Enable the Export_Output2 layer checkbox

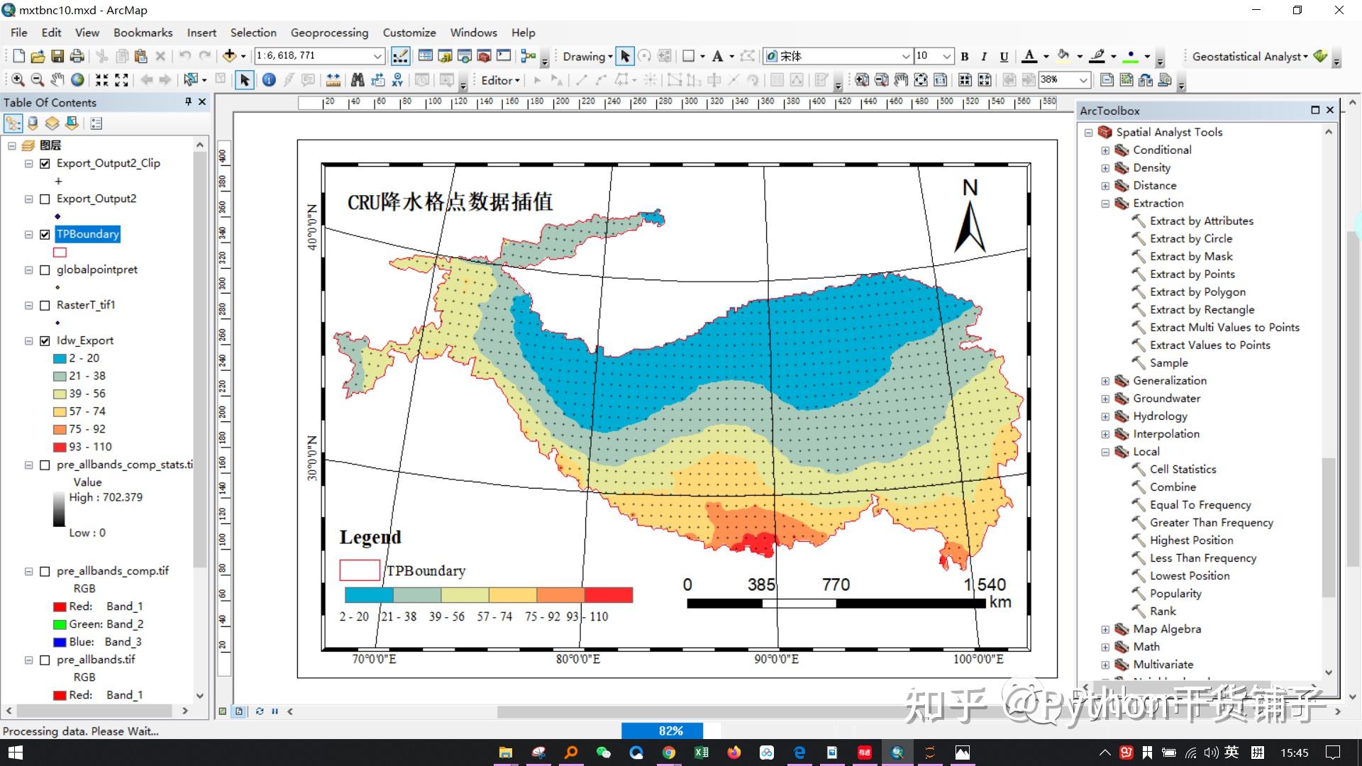click(45, 199)
